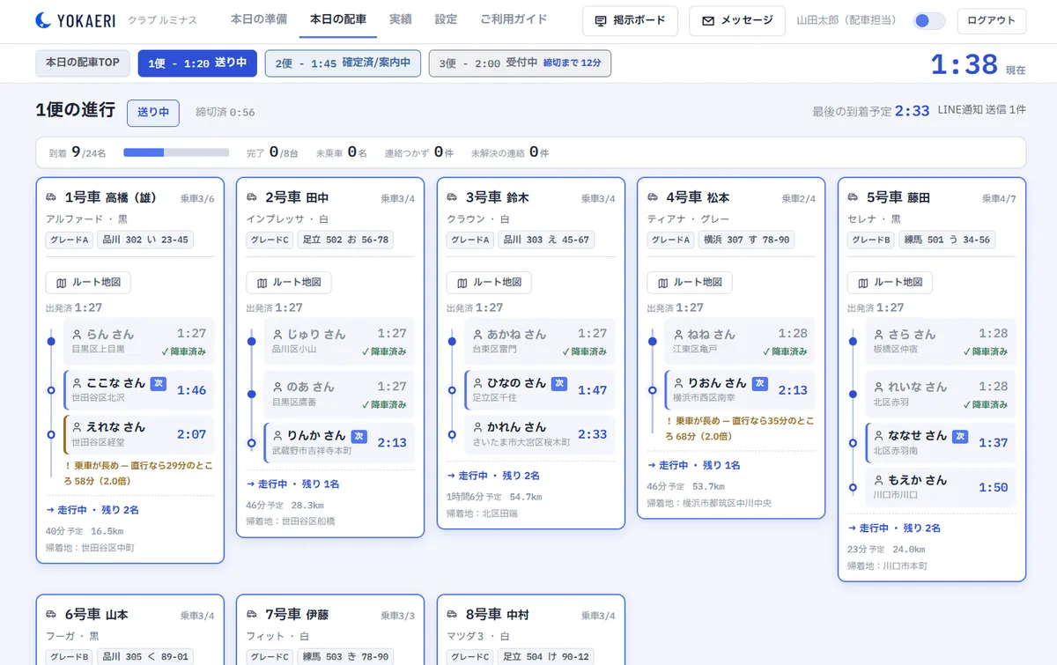The image size is (1057, 665).
Task: Click the 次 badge next to ここな さん
Action: 158,383
